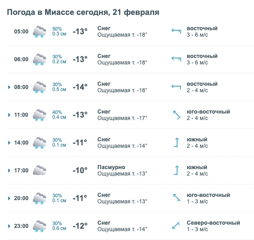Click the wind arrow icon at 20:00
The width and height of the screenshot is (254, 240).
click(176, 198)
